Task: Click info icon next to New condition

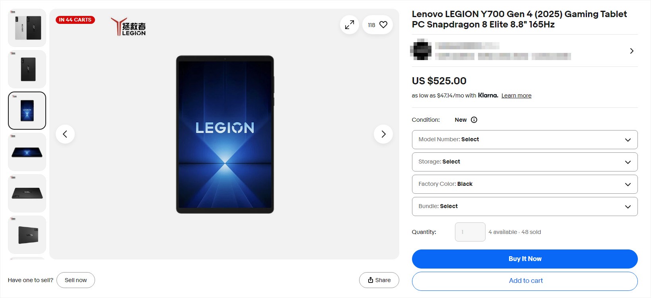Action: pyautogui.click(x=474, y=119)
